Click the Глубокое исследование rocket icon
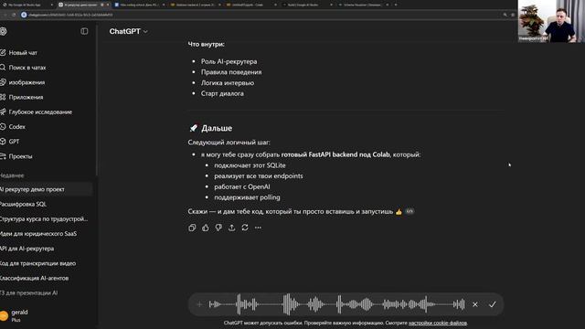This screenshot has height=329, width=585. [x=3, y=111]
